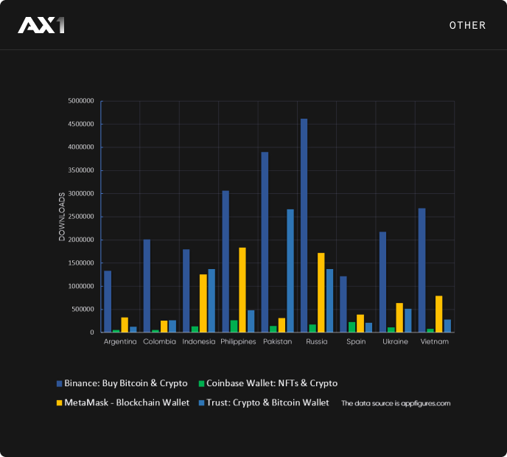The width and height of the screenshot is (507, 457).
Task: Select the Binance: Buy Bitcoin & Crypto label
Action: 126,383
